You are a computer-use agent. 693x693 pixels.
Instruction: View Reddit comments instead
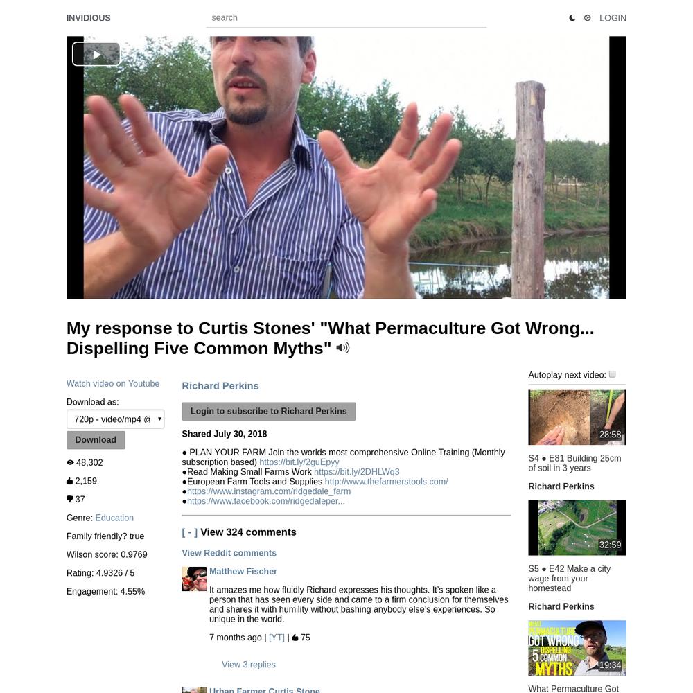tap(229, 553)
